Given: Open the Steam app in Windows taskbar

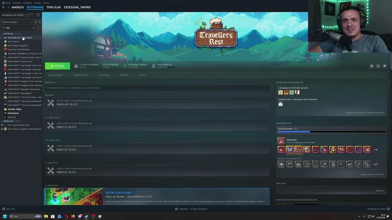Looking at the screenshot, I should coord(86,216).
